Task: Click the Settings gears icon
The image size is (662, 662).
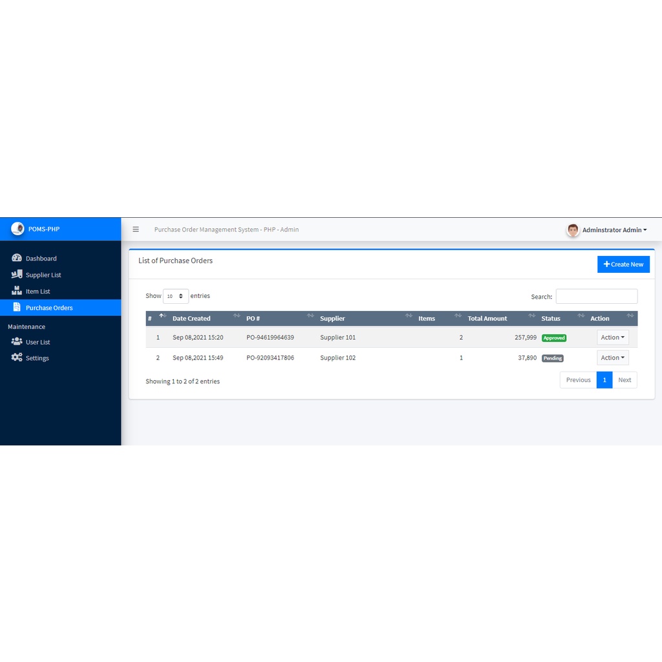Action: point(17,358)
